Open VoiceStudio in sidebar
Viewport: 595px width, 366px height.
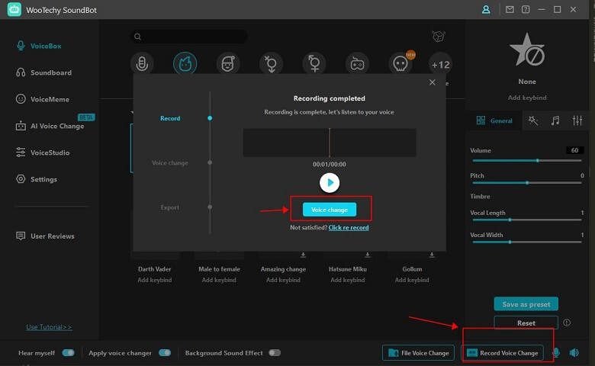point(43,152)
